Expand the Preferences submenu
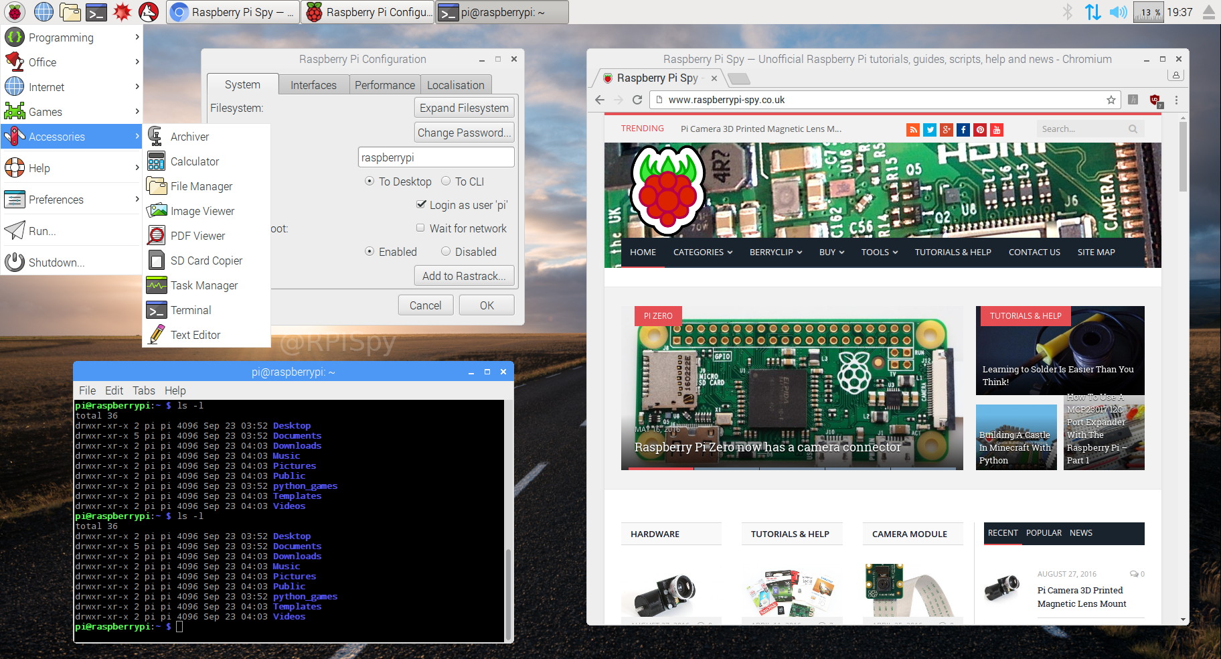Image resolution: width=1221 pixels, height=659 pixels. tap(71, 200)
